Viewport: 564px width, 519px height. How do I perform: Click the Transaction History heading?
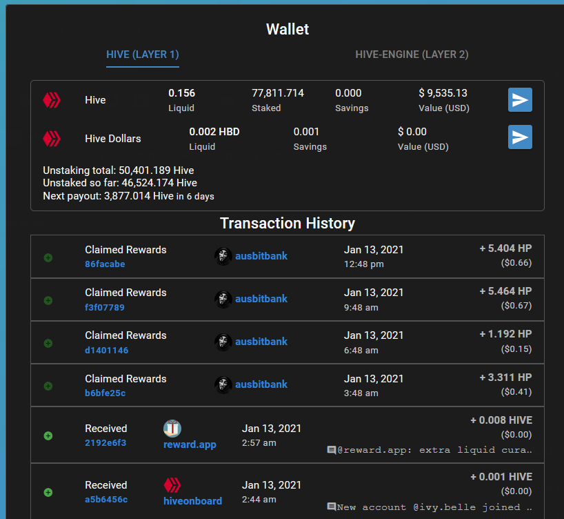point(288,224)
